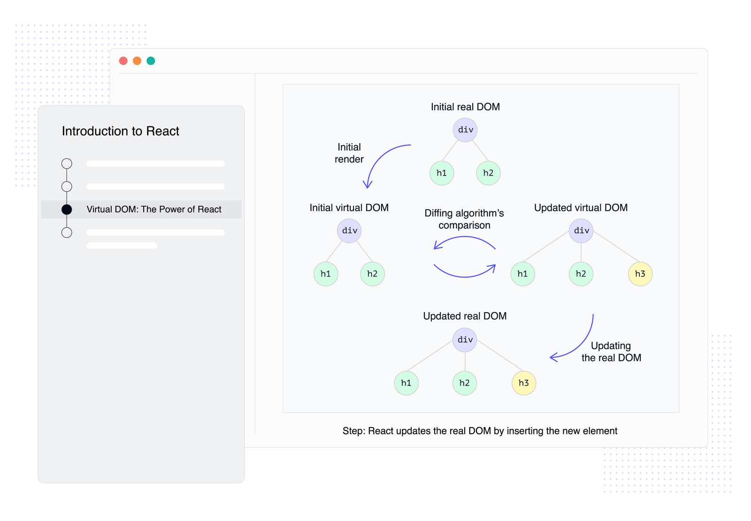Select the last lesson step circle
The image size is (751, 521).
point(67,233)
